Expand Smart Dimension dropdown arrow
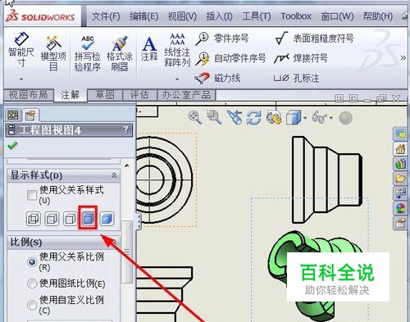The width and height of the screenshot is (410, 322). [x=21, y=79]
